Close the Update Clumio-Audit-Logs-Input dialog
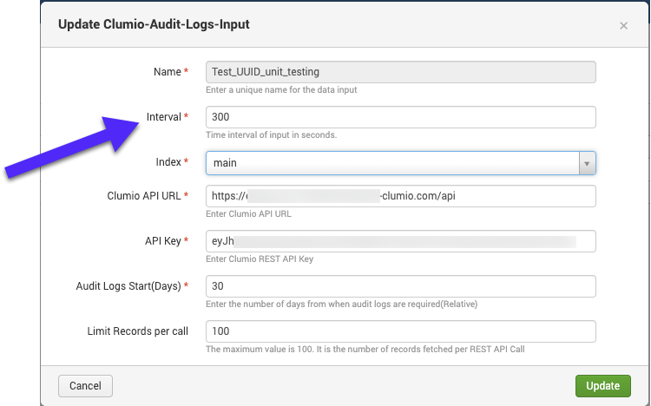651x406 pixels. click(623, 26)
